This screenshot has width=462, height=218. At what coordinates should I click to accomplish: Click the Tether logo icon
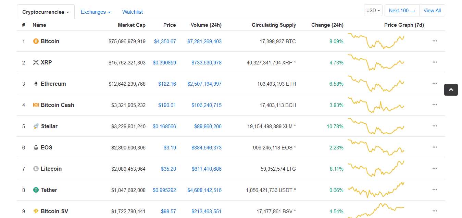36,190
